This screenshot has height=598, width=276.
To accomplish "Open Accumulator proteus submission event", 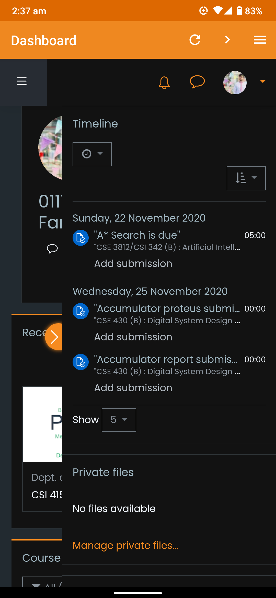I will pos(167,308).
